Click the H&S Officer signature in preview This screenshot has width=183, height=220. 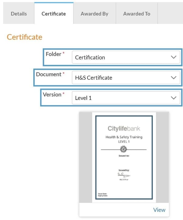tap(124, 175)
